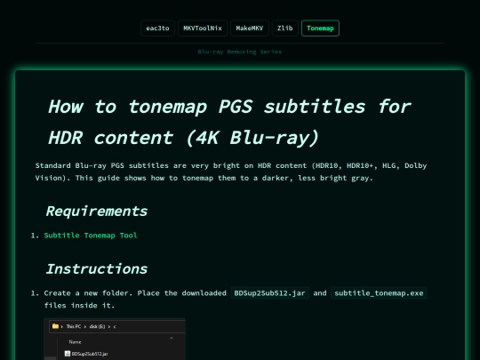Click the intro paragraph about HDR subtitles

click(231, 172)
